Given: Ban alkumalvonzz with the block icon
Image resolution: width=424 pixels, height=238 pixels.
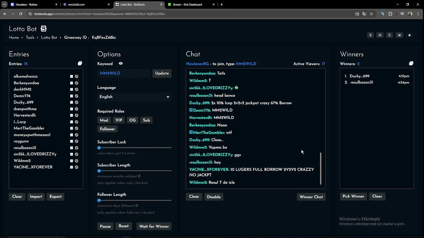Looking at the screenshot, I should pos(77,76).
